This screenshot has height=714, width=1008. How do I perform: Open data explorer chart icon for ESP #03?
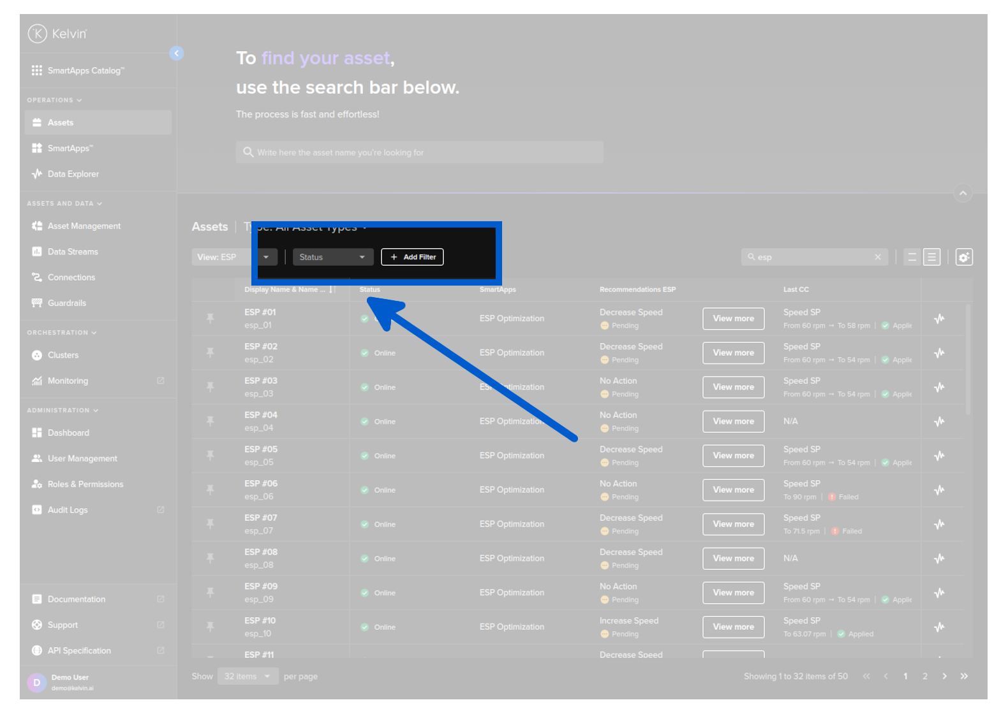(939, 387)
